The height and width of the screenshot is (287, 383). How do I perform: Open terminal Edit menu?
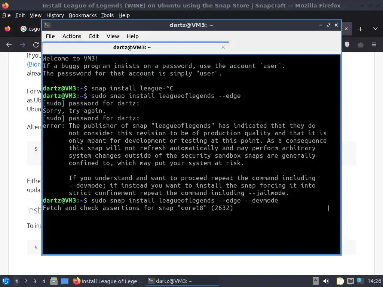(x=94, y=36)
